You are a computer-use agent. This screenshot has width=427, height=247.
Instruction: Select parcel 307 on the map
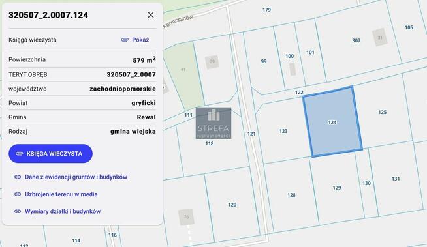click(356, 40)
